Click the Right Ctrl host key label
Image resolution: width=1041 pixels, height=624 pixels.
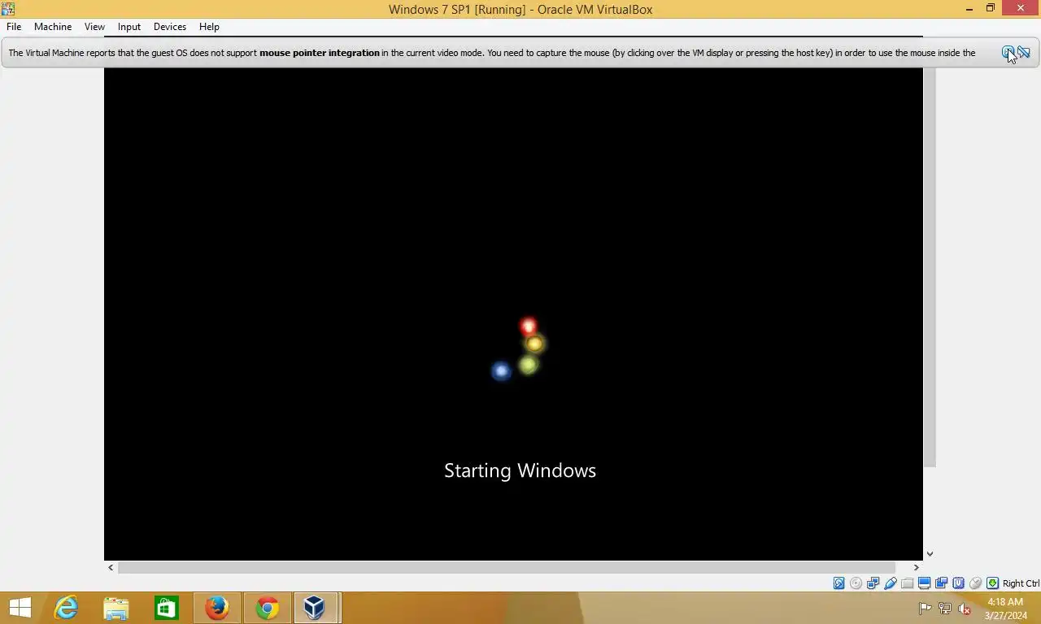[x=1021, y=583]
